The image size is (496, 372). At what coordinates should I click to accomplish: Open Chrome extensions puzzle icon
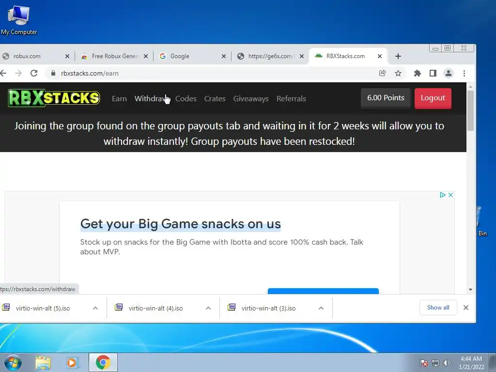(x=417, y=74)
